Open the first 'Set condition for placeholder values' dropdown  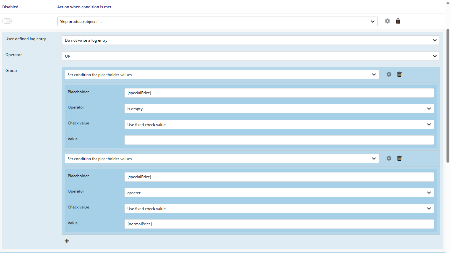coord(221,74)
